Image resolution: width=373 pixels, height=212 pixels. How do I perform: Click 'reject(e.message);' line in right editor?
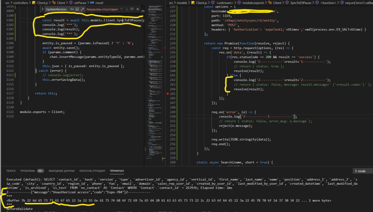pos(236,125)
